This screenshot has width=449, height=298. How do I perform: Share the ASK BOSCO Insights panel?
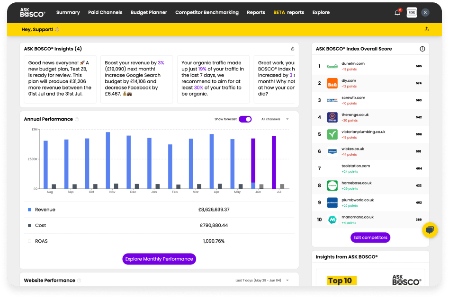coord(292,49)
